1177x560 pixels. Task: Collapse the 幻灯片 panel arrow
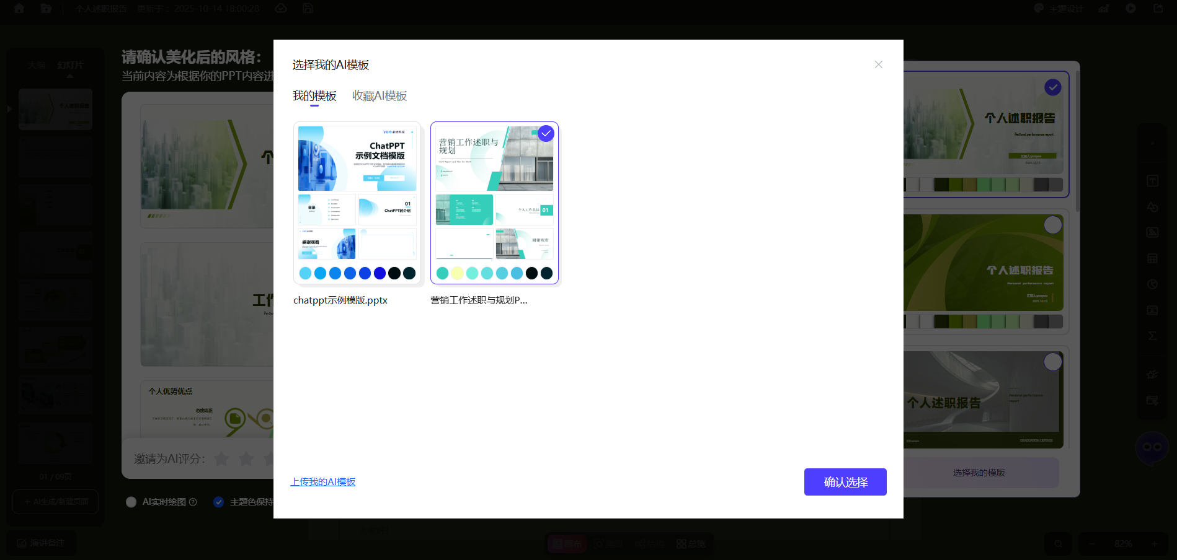pos(9,109)
